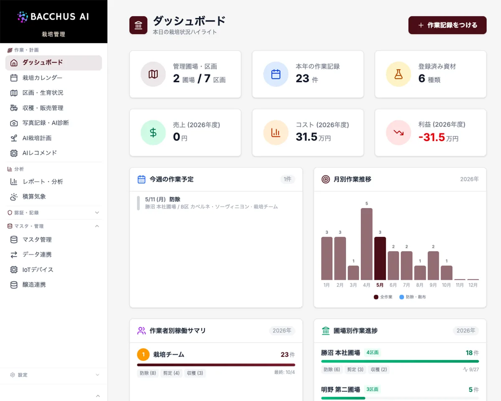Click the 防除 (6) tag under 勝沼 本社圃場
Viewport: 501px width, 401px height.
point(332,370)
